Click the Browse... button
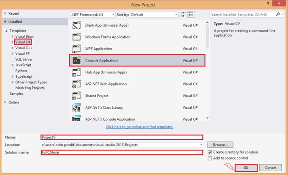The width and height of the screenshot is (288, 175). [x=220, y=145]
